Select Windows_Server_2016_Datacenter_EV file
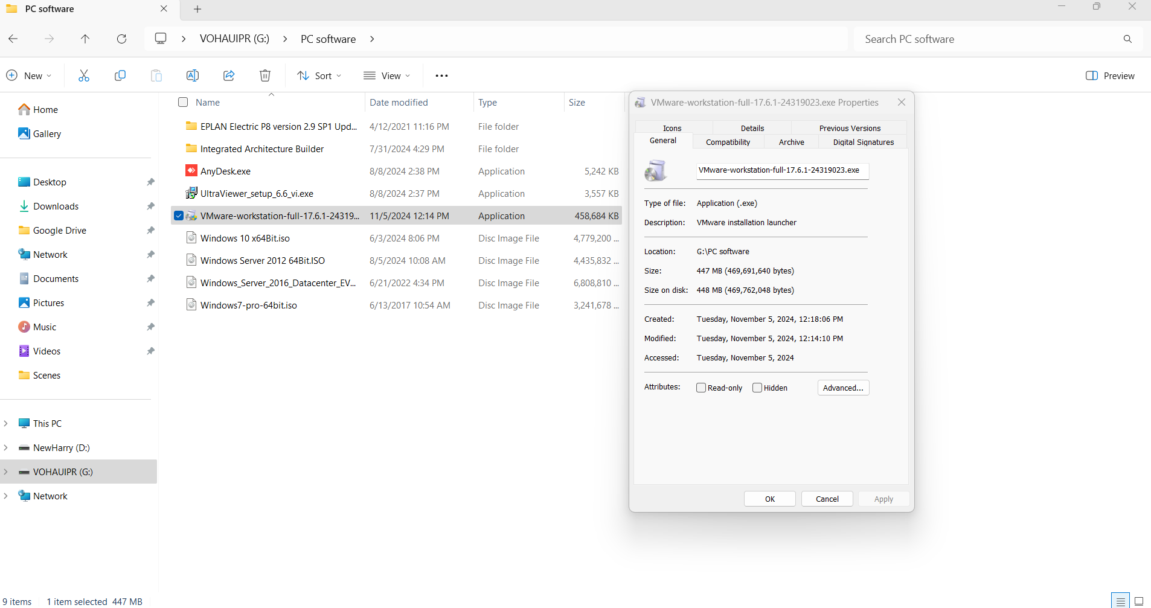The width and height of the screenshot is (1151, 608). [397, 283]
